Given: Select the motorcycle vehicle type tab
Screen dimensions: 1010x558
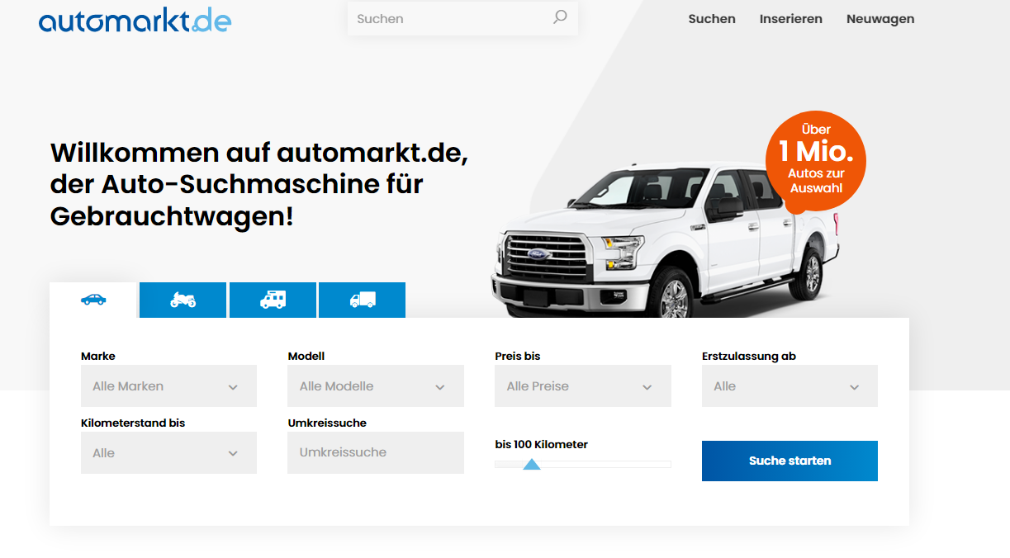Looking at the screenshot, I should click(x=183, y=300).
